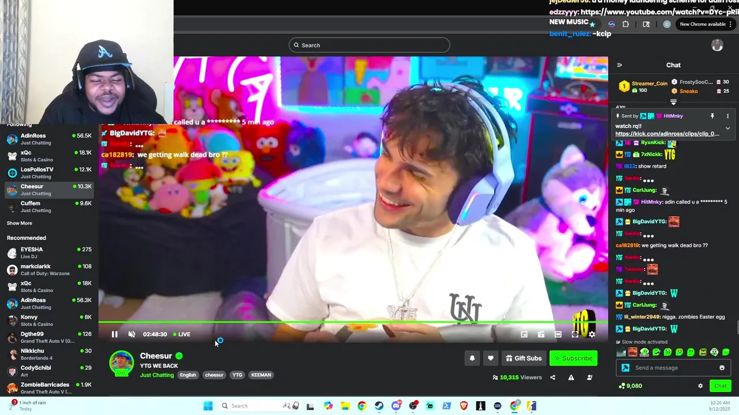Click Show More under Following
The width and height of the screenshot is (739, 415).
point(20,223)
